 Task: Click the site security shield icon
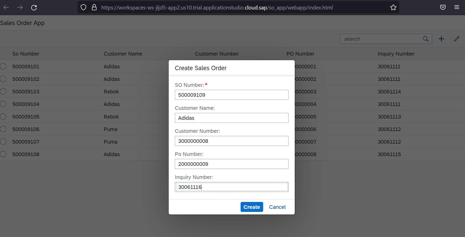(83, 7)
